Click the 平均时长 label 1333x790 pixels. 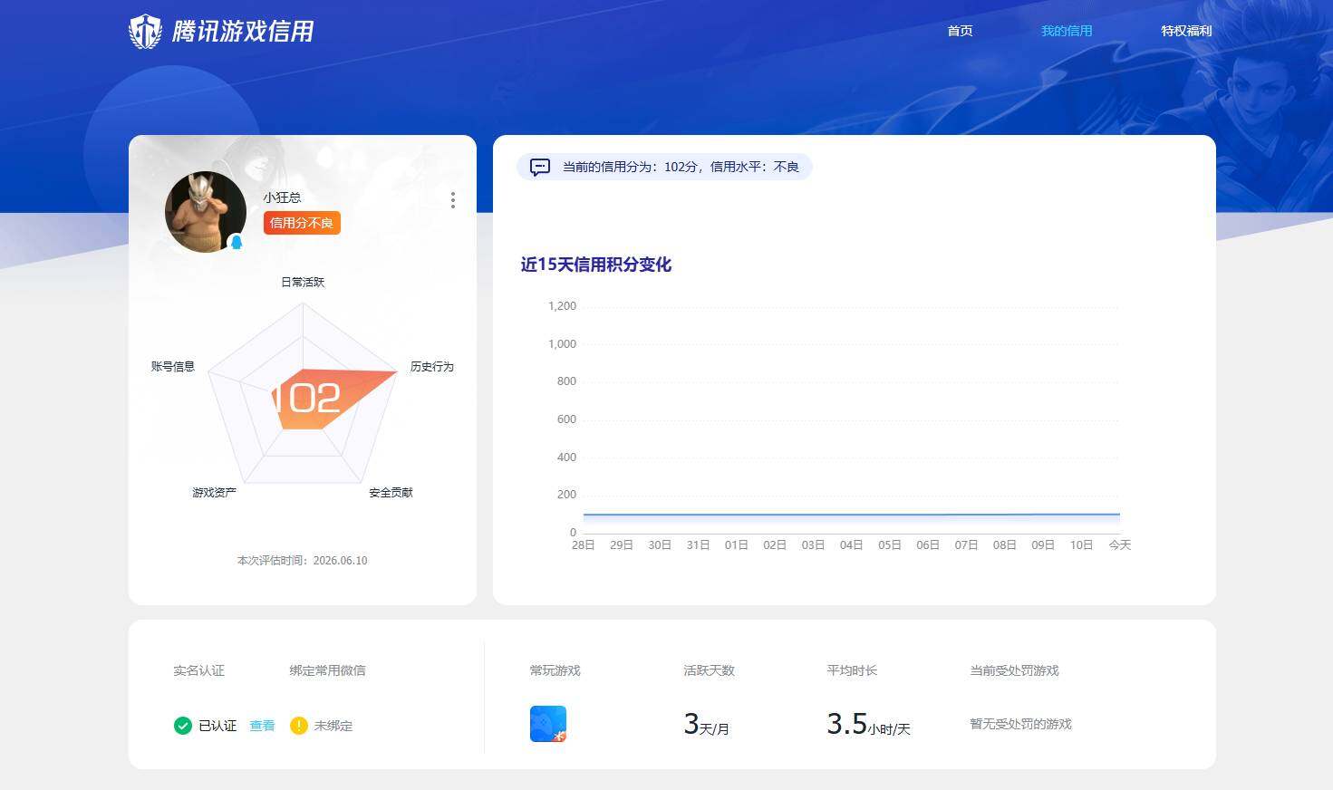click(852, 670)
